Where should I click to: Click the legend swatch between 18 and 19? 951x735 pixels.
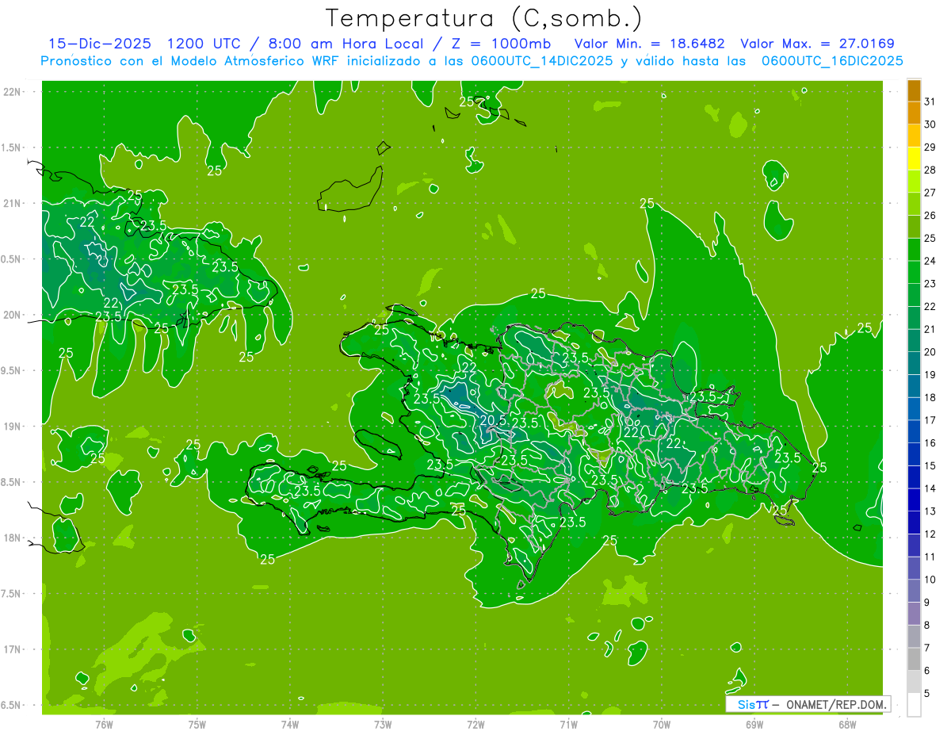915,387
